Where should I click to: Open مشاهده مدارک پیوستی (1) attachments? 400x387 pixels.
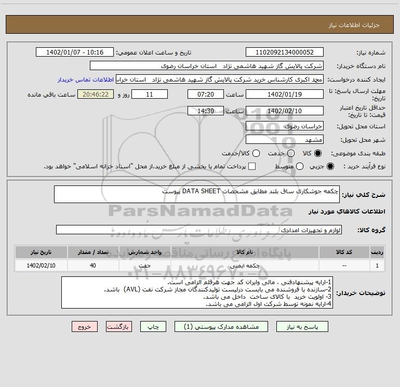tap(217, 327)
